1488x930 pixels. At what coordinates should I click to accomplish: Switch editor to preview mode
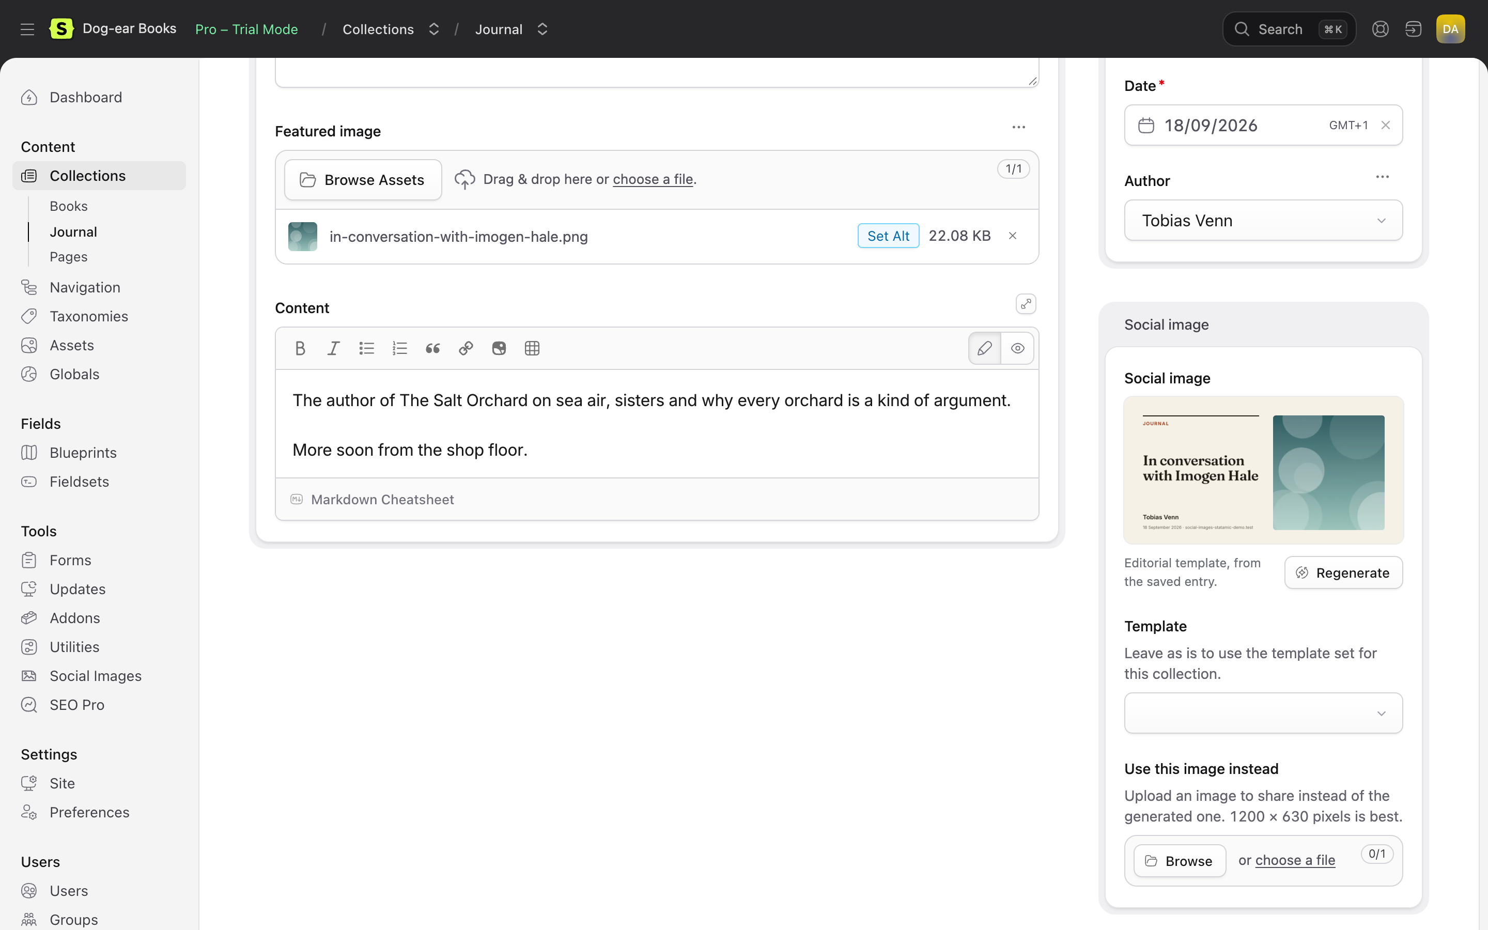(x=1018, y=348)
